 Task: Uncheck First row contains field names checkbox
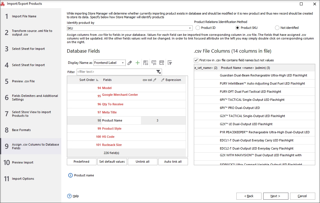click(x=196, y=60)
